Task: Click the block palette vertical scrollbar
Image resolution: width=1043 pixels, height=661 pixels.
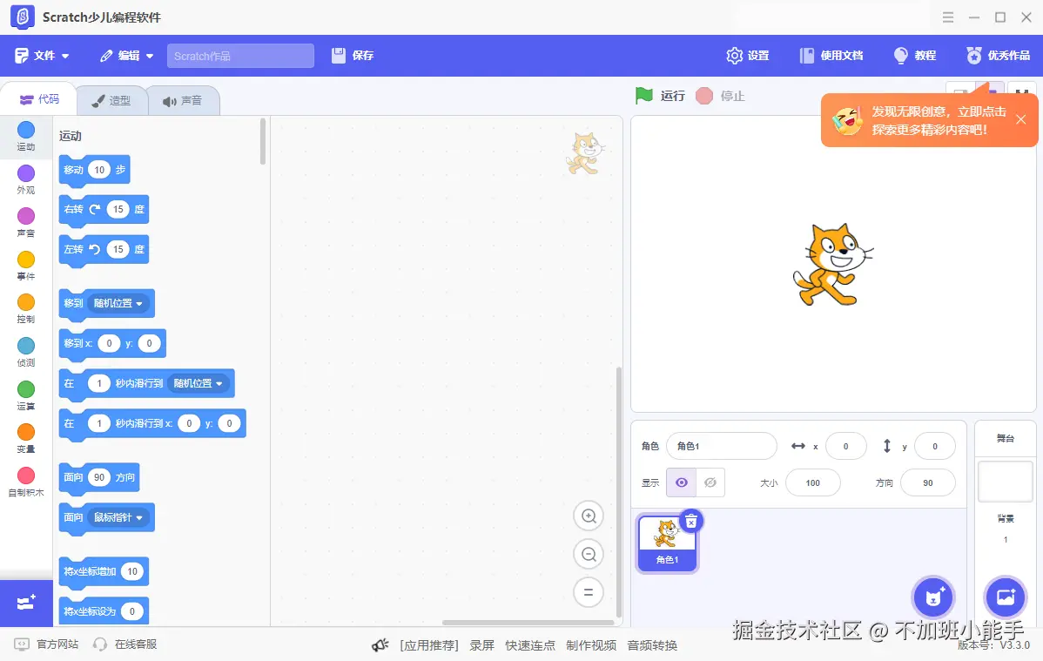Action: point(263,141)
